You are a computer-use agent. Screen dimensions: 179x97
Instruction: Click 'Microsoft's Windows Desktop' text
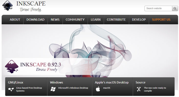(73, 88)
